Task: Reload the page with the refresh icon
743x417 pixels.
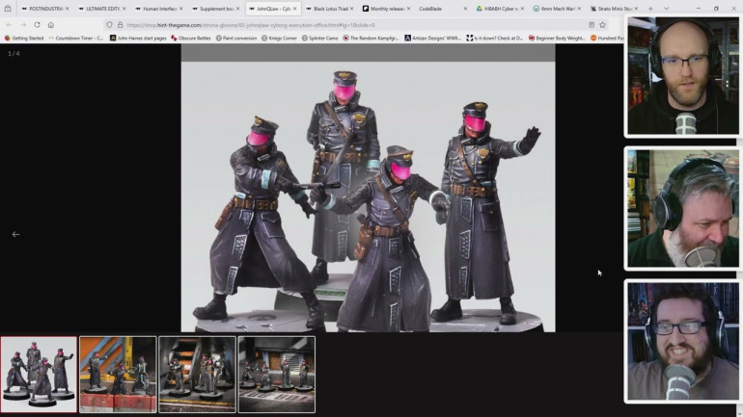Action: pyautogui.click(x=37, y=24)
